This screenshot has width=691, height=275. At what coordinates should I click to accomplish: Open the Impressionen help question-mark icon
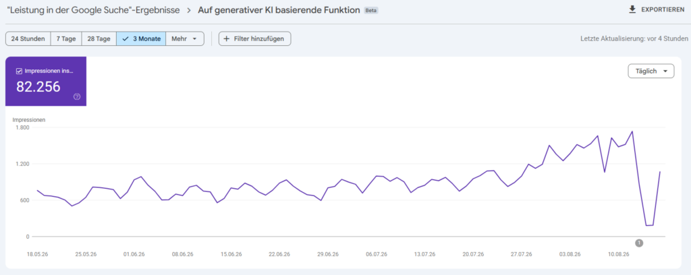point(77,97)
